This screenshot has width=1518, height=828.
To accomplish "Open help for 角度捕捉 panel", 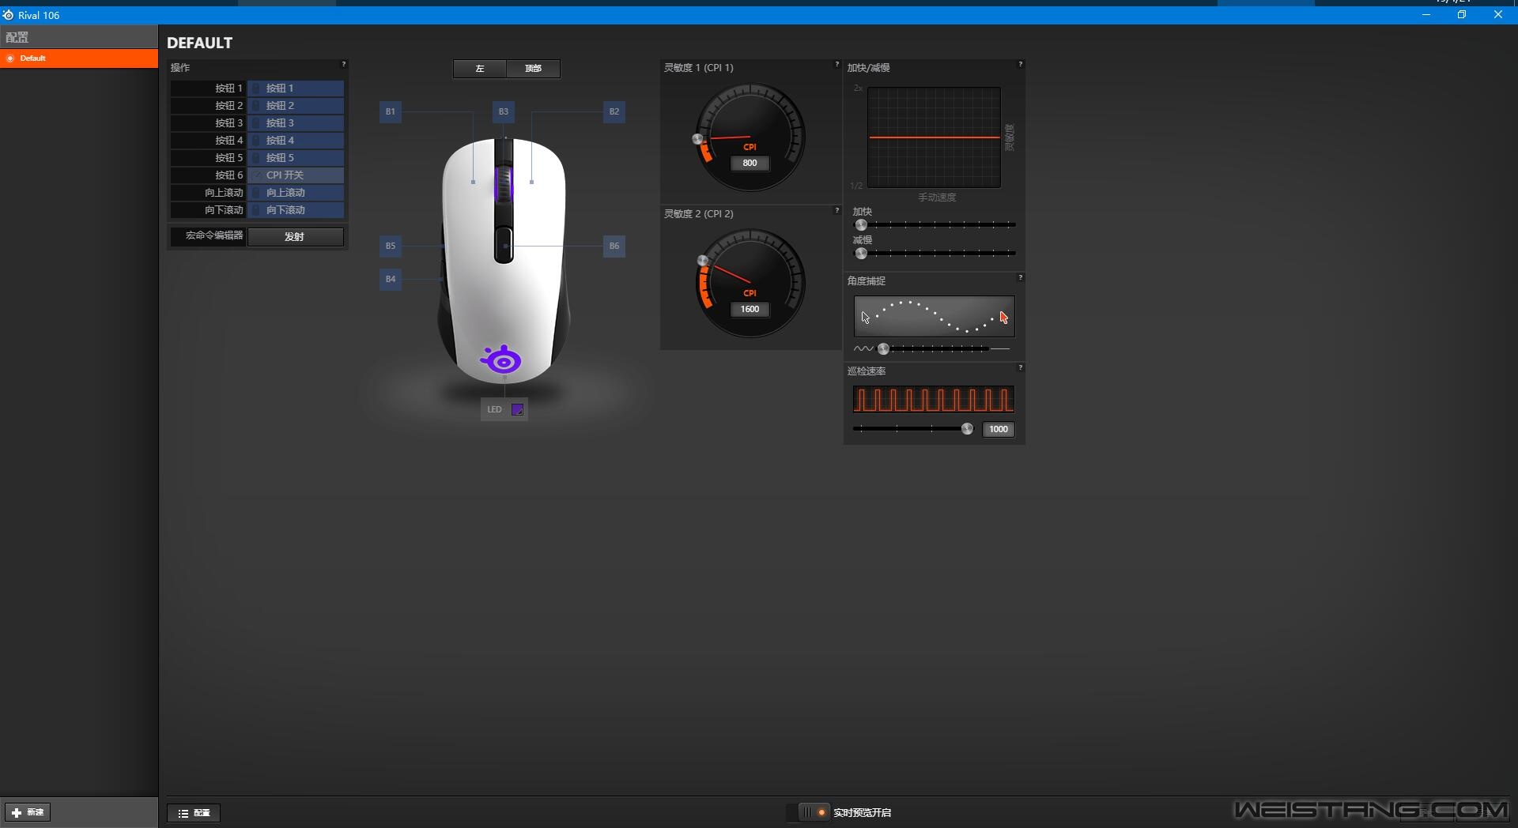I will click(1020, 277).
